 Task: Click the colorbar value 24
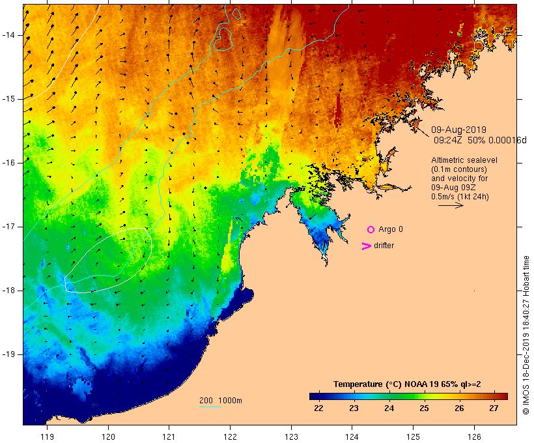point(389,408)
